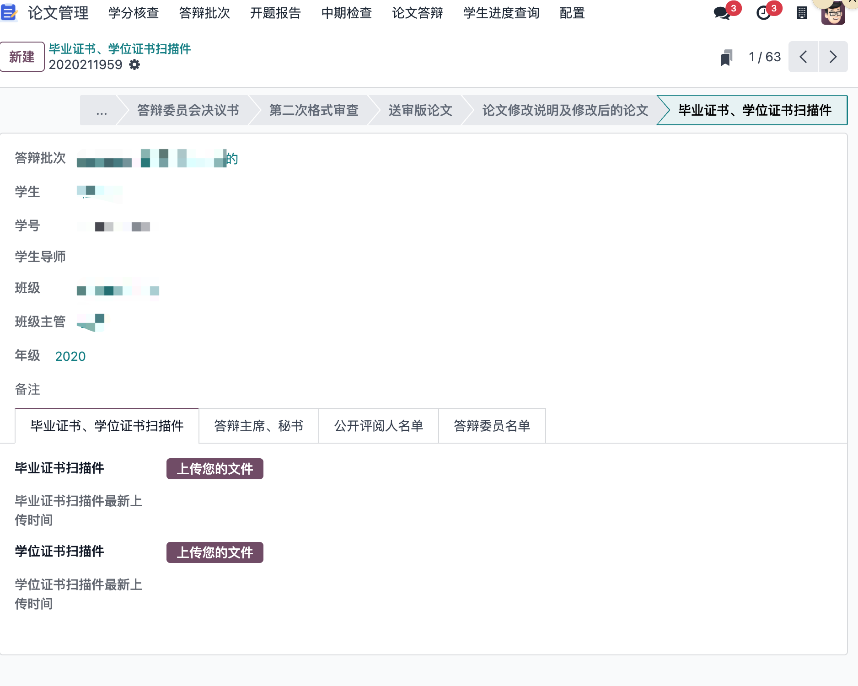858x686 pixels.
Task: Click the 毕业证书、学位证书扫描件 breadcrumb link
Action: 120,49
